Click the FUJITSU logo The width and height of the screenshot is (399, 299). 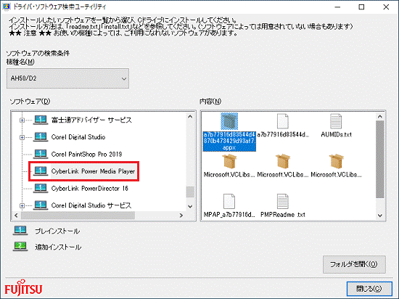[x=23, y=288]
